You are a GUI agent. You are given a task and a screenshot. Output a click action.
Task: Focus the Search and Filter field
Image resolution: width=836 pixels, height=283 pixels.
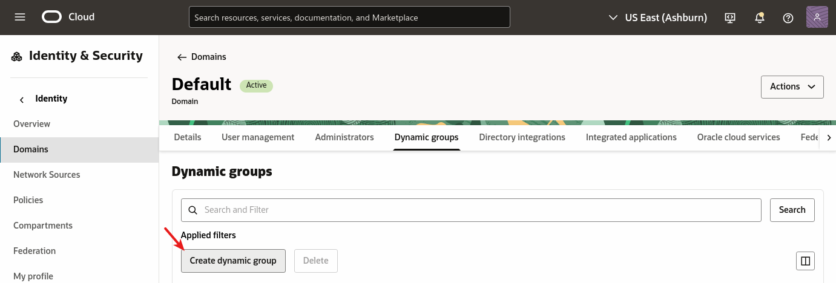pyautogui.click(x=471, y=210)
